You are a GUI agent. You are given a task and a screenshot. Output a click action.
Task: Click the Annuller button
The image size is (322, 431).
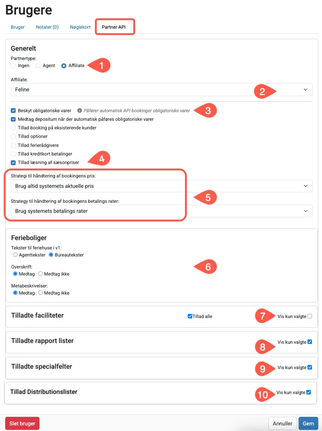282,423
